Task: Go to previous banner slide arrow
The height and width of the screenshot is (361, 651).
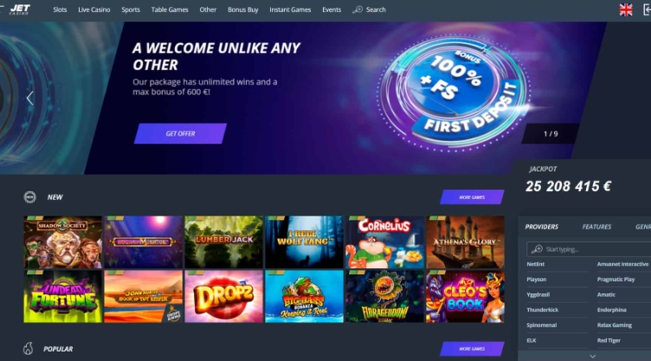Action: tap(29, 98)
